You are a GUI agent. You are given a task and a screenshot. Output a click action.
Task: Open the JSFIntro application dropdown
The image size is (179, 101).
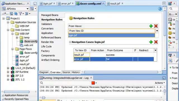[27, 9]
